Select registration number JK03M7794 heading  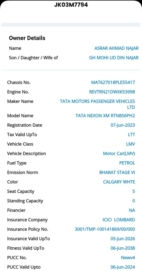click(x=71, y=5)
